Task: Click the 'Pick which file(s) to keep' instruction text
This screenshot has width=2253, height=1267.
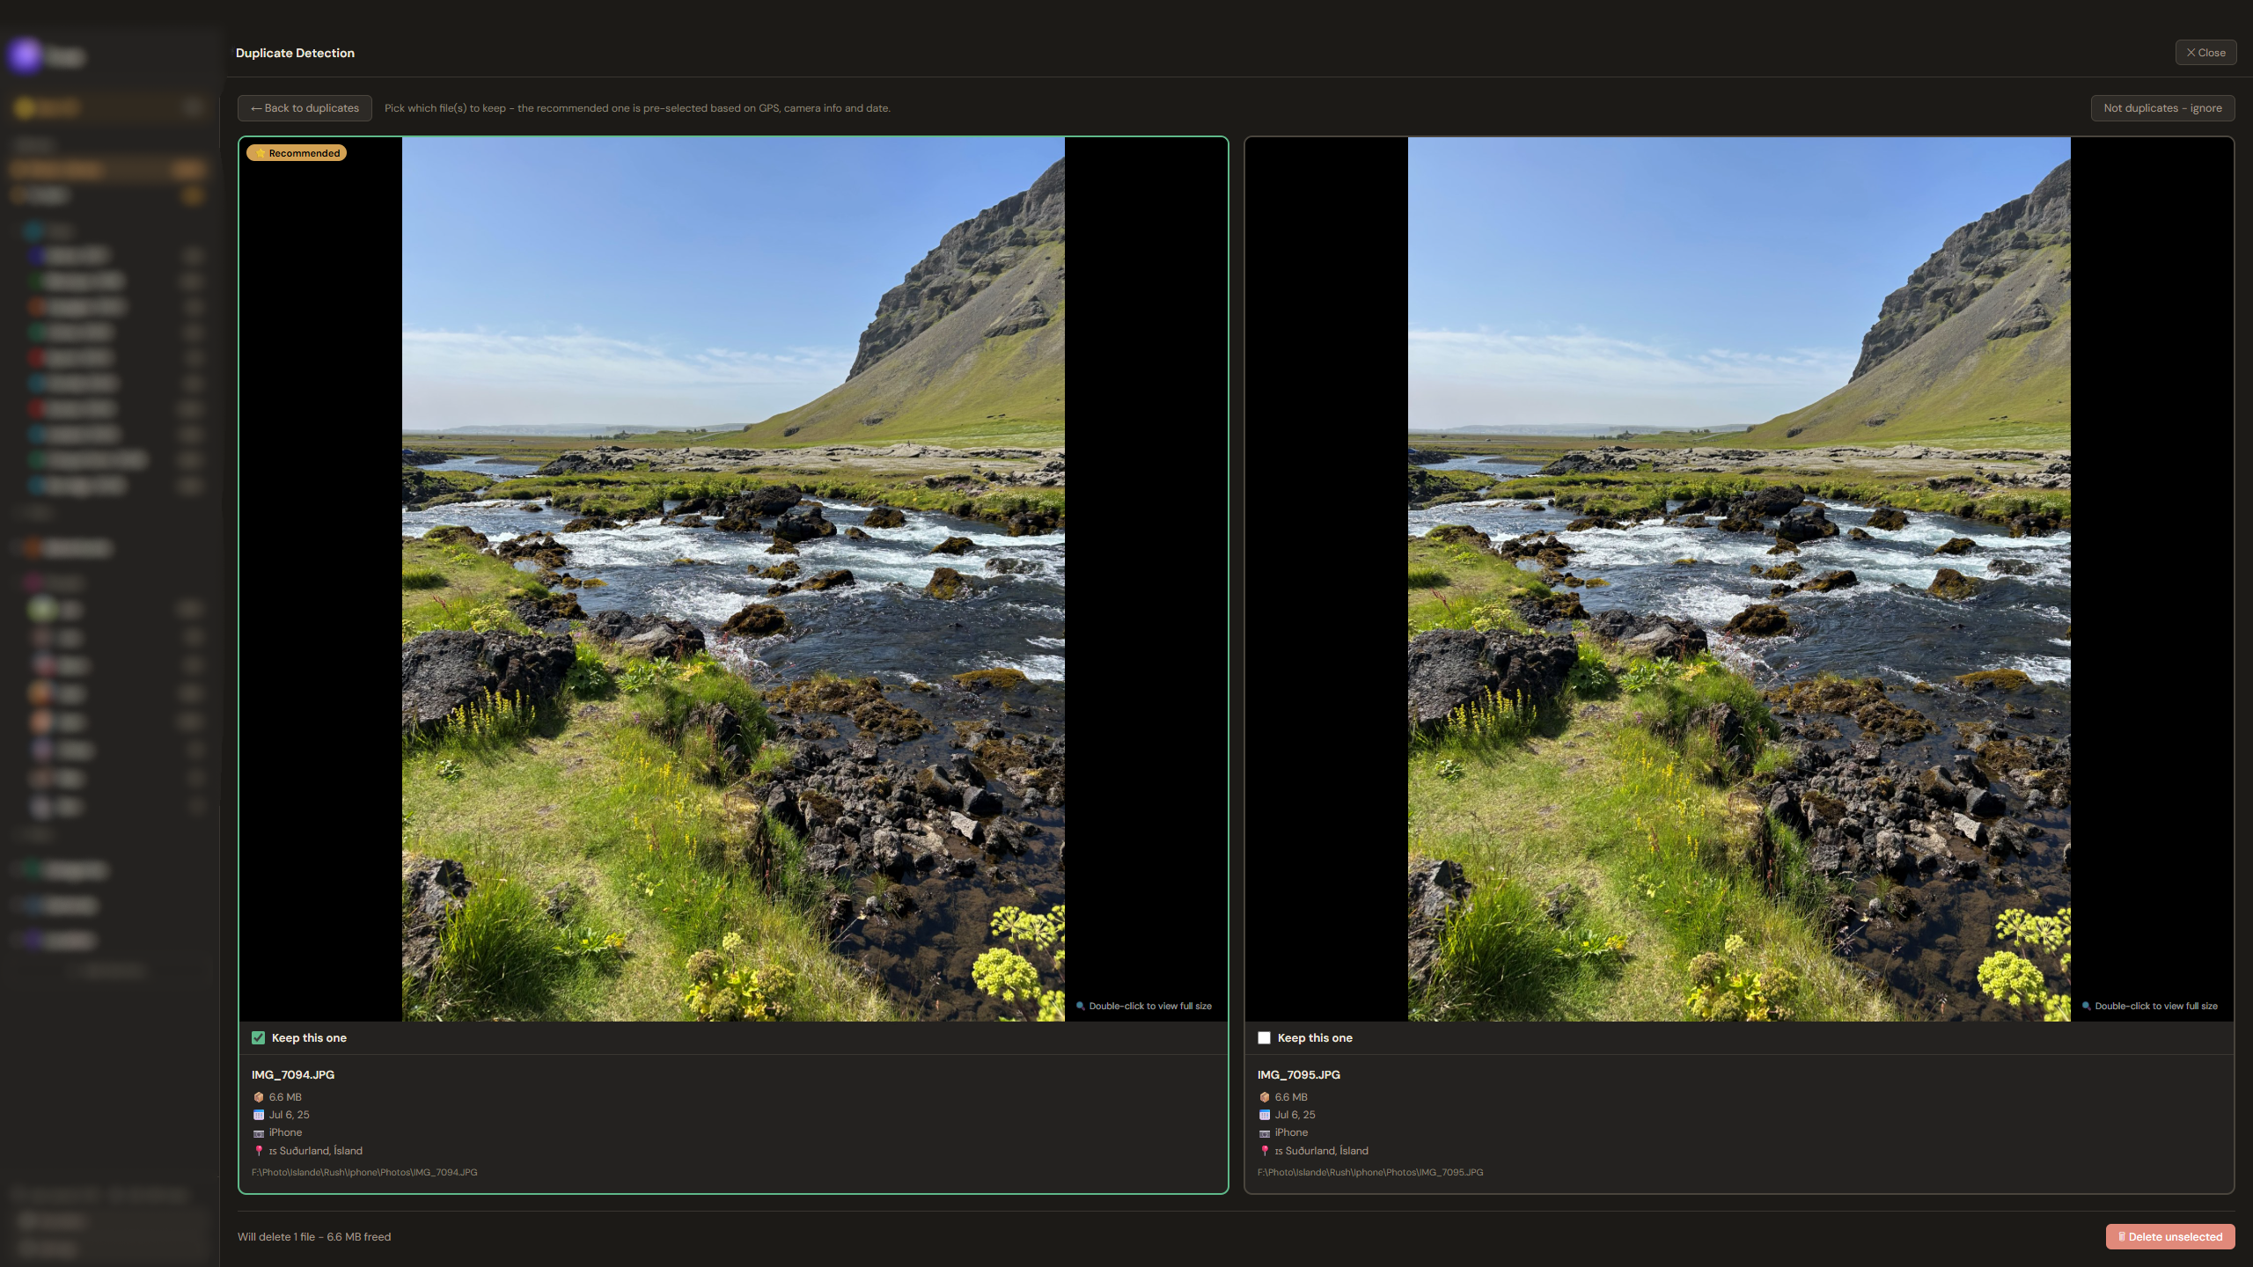Action: pos(637,108)
